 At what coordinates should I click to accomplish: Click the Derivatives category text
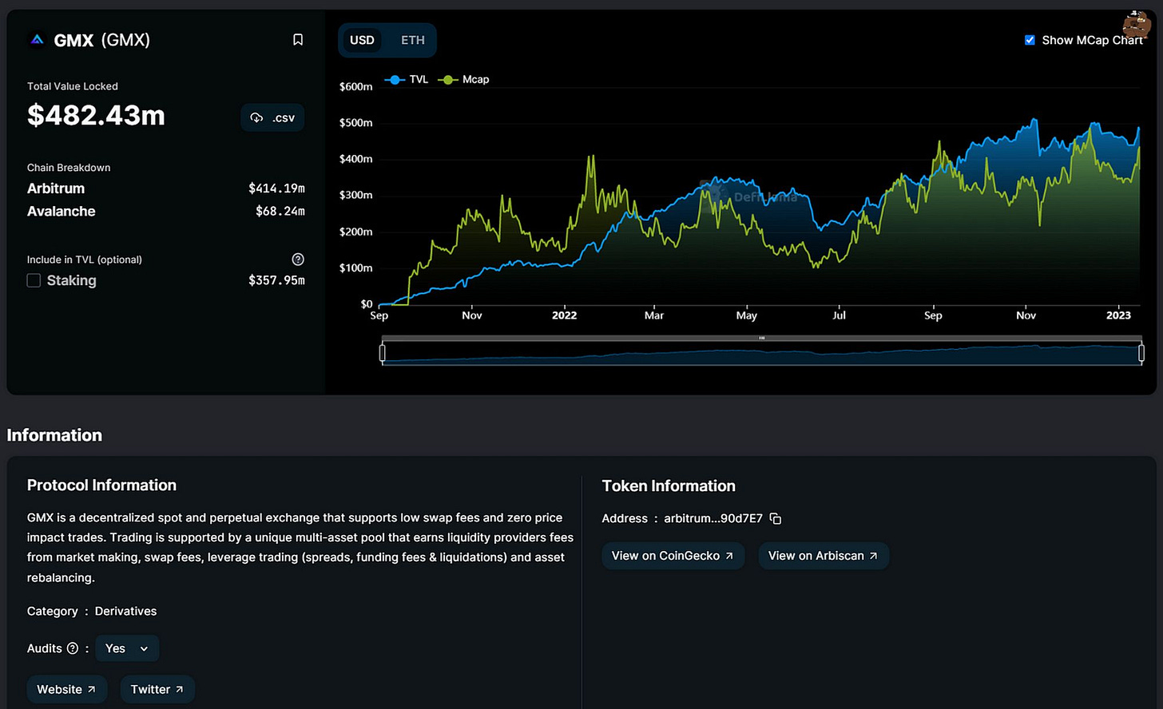(125, 611)
